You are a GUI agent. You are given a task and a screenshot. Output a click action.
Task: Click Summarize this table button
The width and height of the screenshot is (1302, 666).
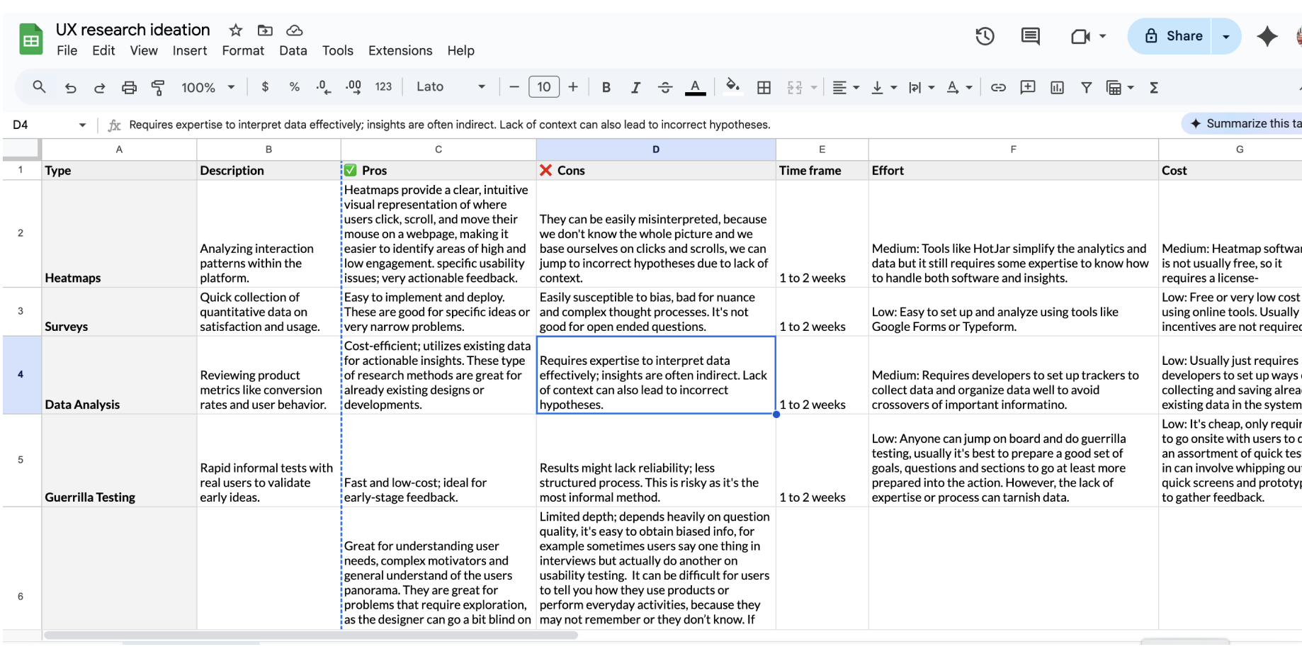click(1242, 123)
